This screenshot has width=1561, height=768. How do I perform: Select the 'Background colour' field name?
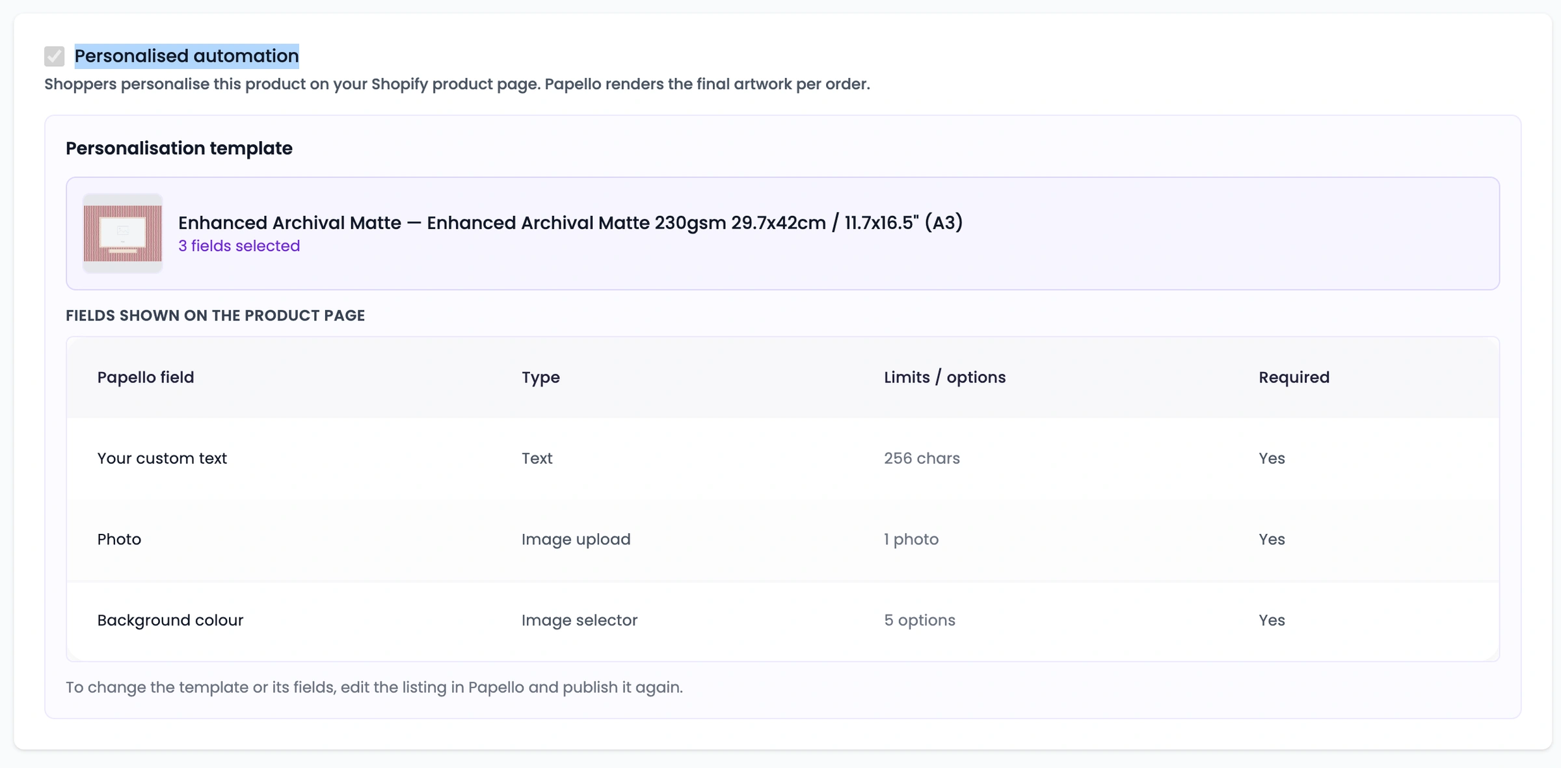(170, 620)
